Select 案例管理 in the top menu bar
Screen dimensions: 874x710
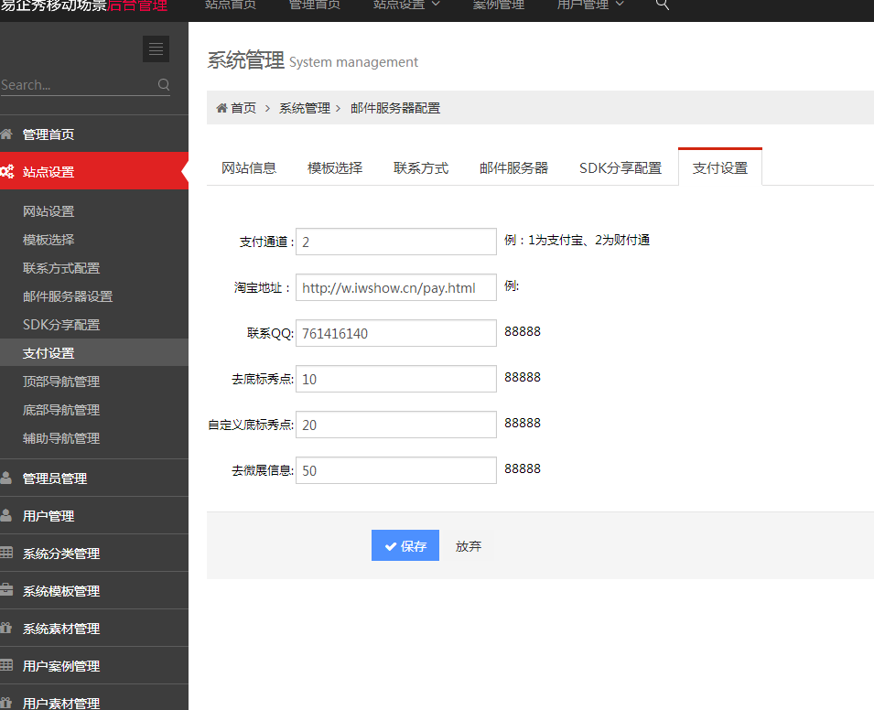[498, 5]
